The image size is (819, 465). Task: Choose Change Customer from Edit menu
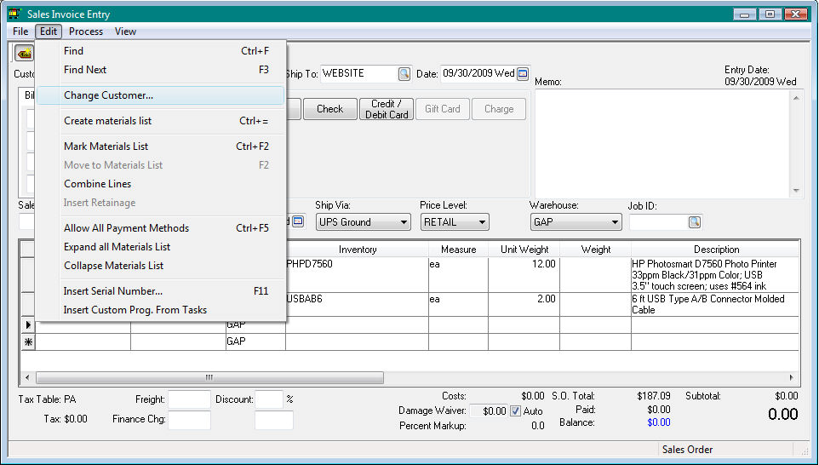pos(108,95)
